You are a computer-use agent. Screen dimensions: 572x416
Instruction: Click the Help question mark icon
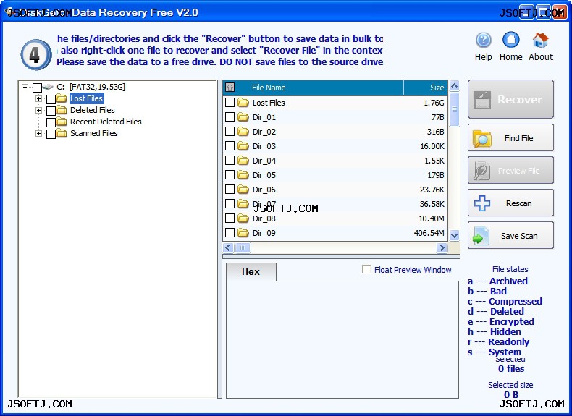click(x=484, y=40)
